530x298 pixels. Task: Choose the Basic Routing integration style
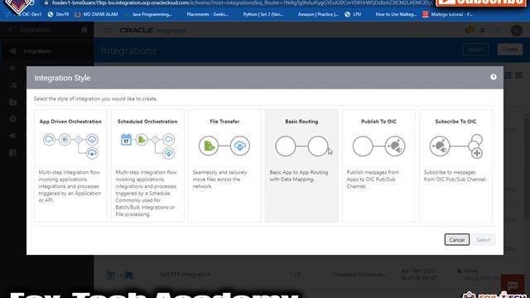click(x=301, y=166)
